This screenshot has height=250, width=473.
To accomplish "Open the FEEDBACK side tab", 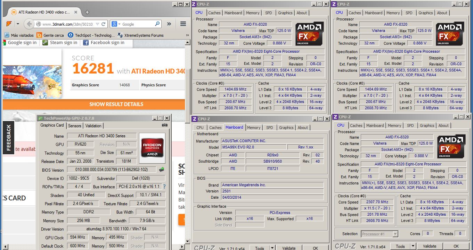I will pos(9,137).
